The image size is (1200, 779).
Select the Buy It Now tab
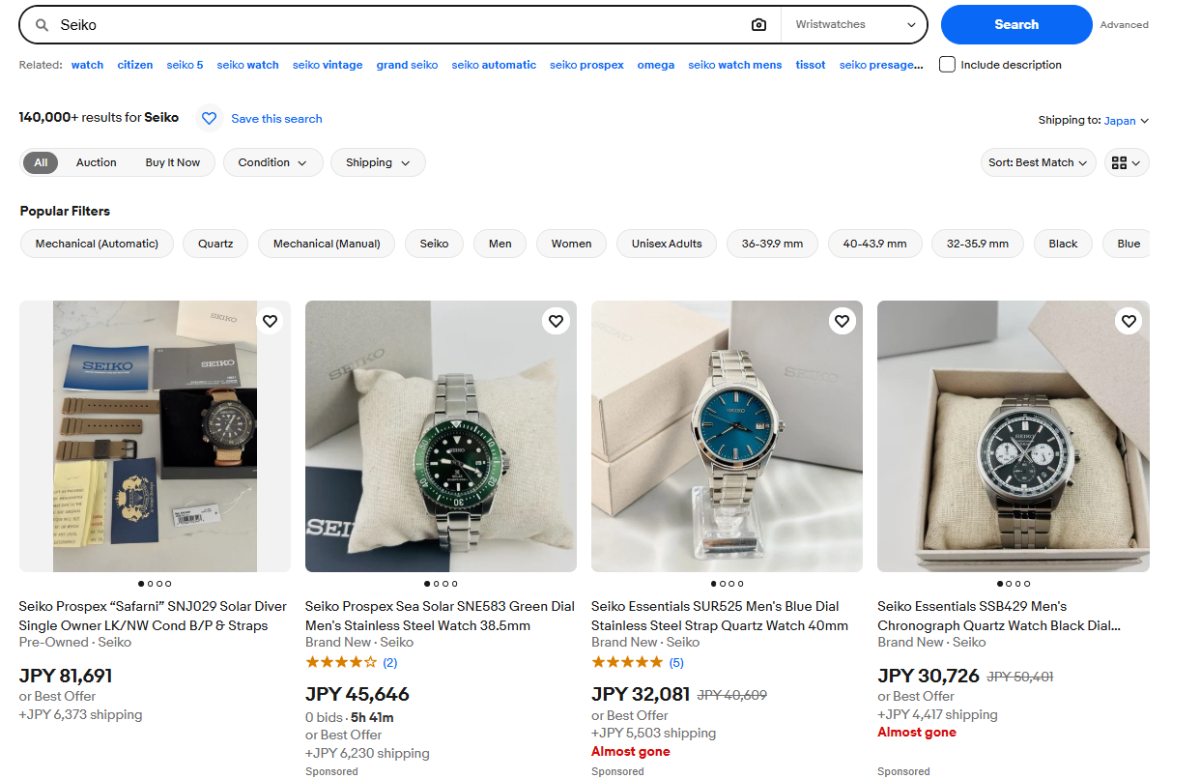pos(173,162)
